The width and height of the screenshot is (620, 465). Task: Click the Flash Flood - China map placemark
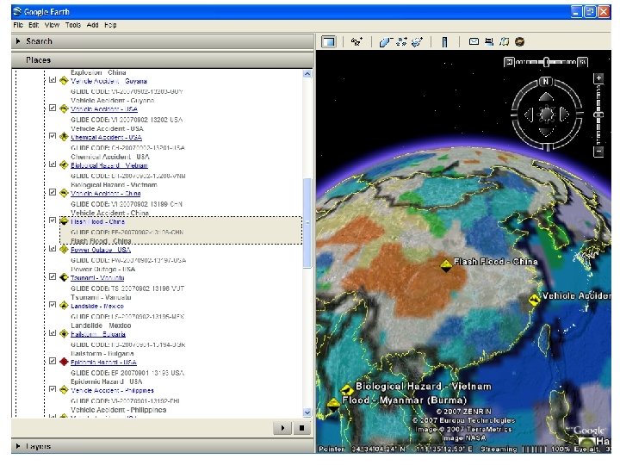coord(446,265)
